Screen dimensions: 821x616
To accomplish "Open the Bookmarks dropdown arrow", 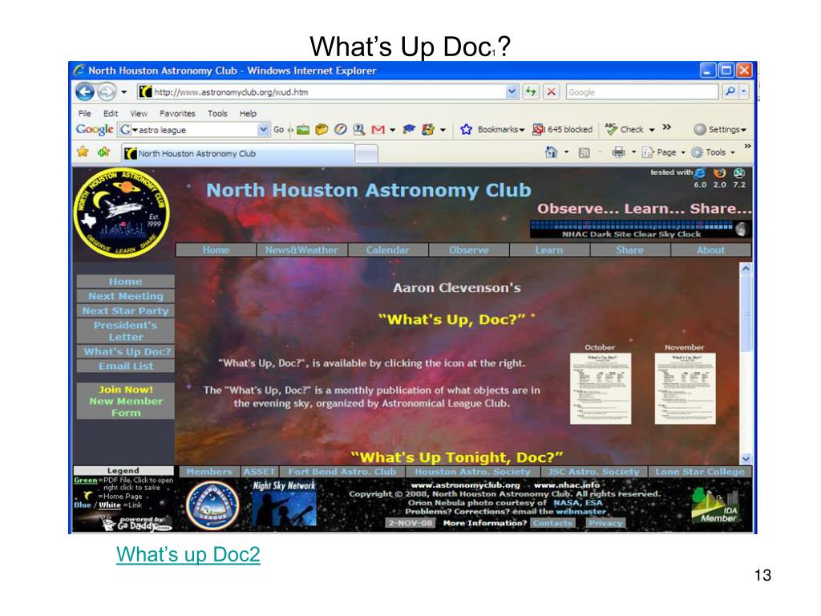I will click(x=521, y=130).
